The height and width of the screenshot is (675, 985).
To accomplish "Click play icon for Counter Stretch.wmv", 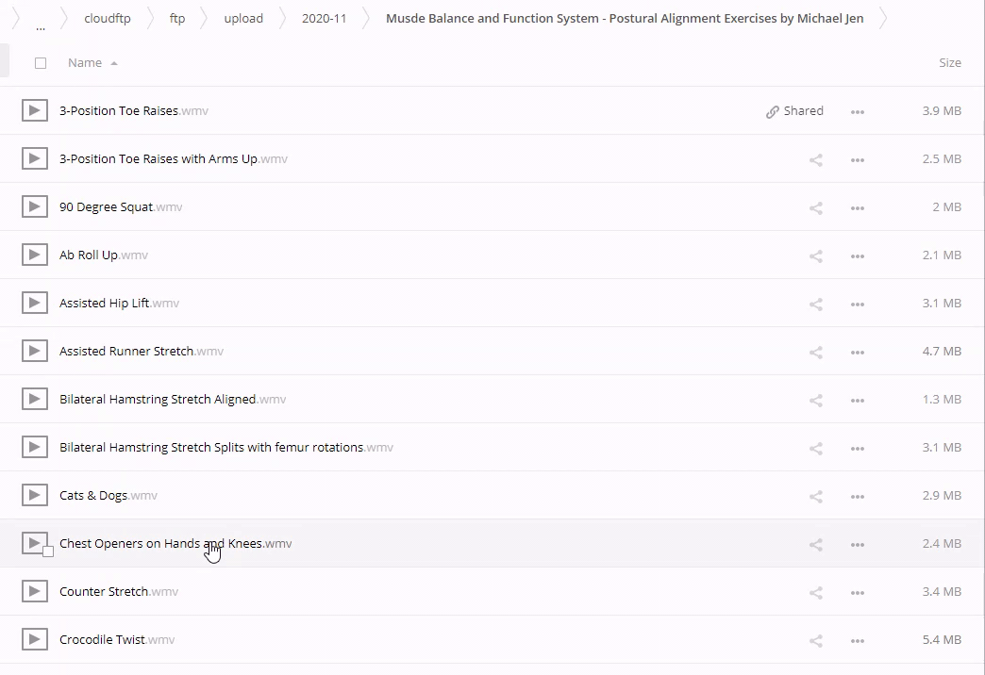I will [x=35, y=592].
